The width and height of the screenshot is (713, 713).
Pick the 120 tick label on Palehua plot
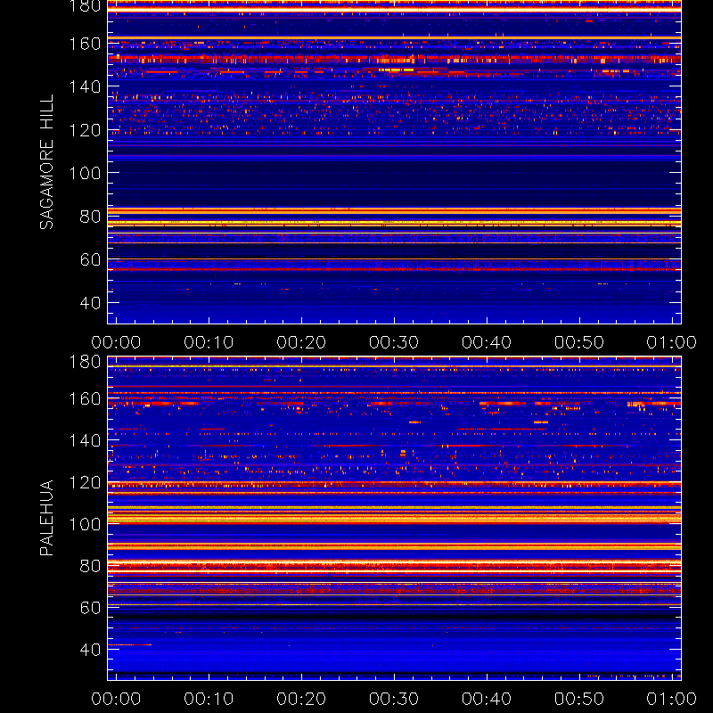[85, 482]
